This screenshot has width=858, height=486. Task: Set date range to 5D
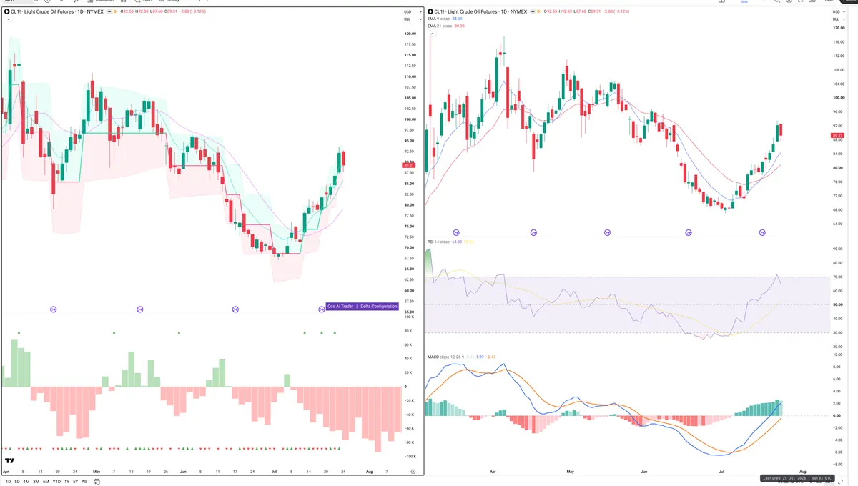pyautogui.click(x=17, y=482)
